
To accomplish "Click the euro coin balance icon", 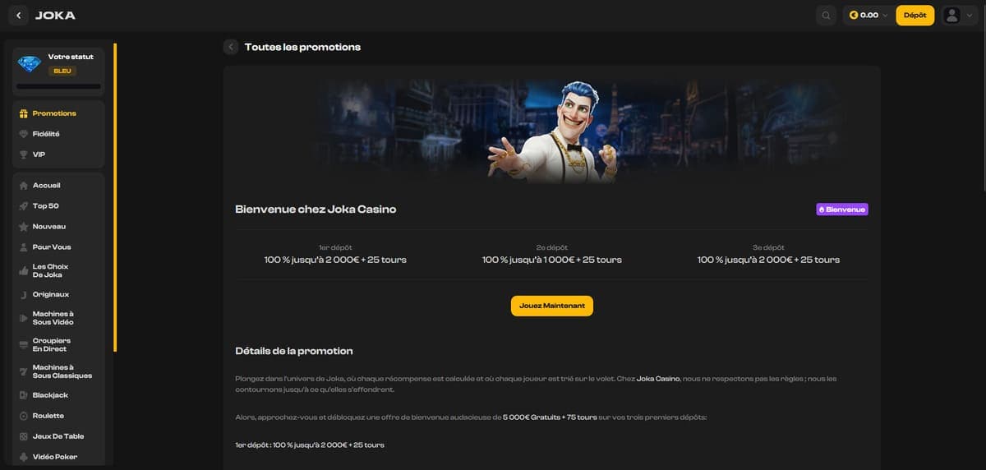I will coord(854,15).
